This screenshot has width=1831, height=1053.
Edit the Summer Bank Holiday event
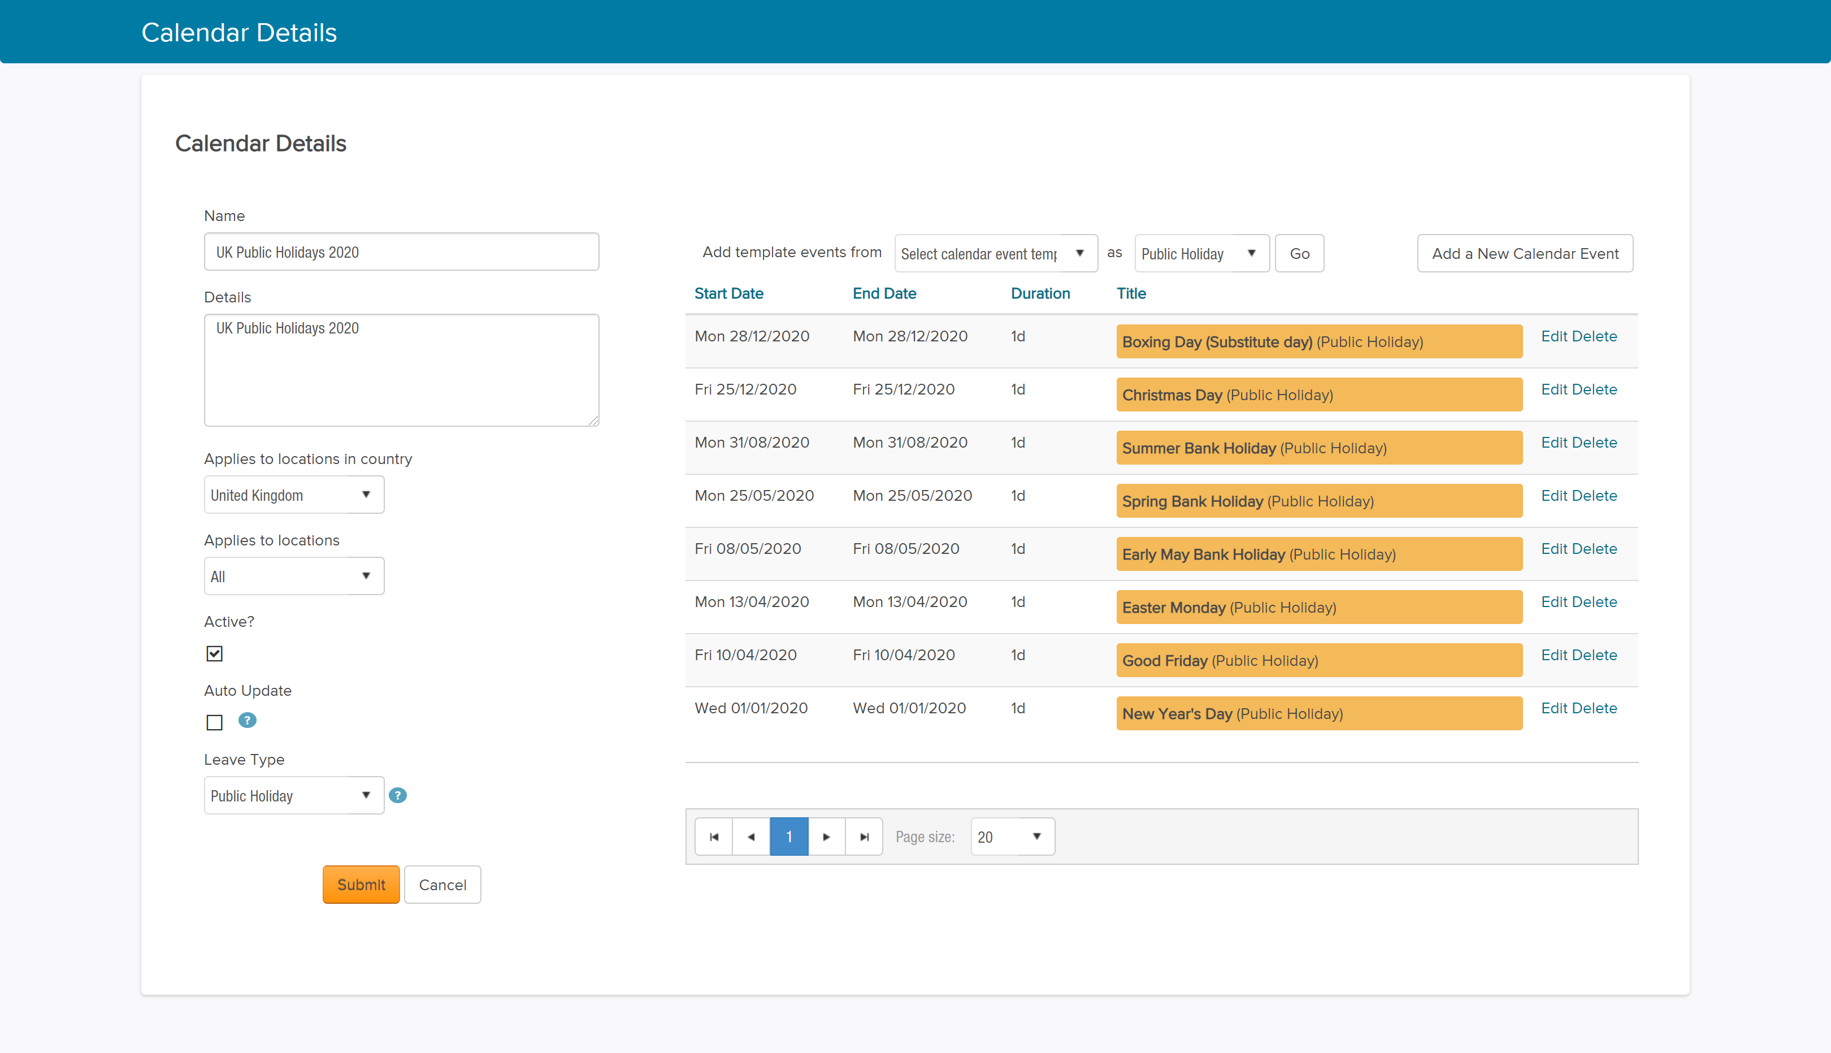(1554, 443)
